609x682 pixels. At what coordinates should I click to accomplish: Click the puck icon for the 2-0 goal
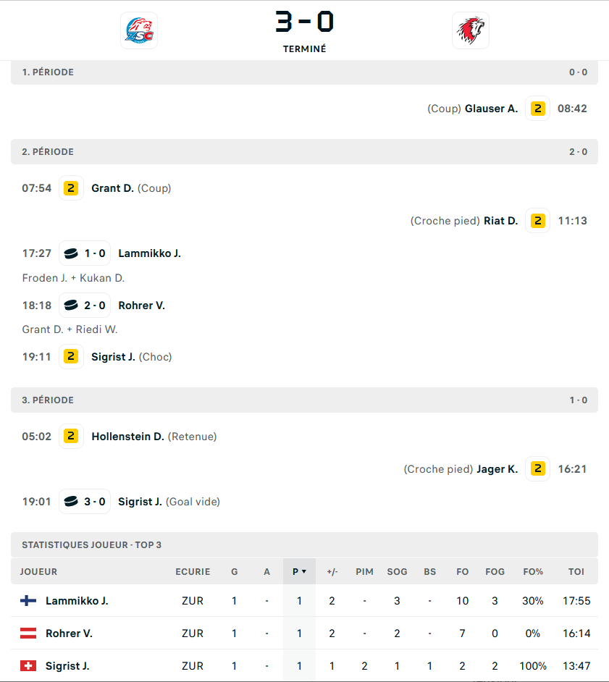[71, 306]
